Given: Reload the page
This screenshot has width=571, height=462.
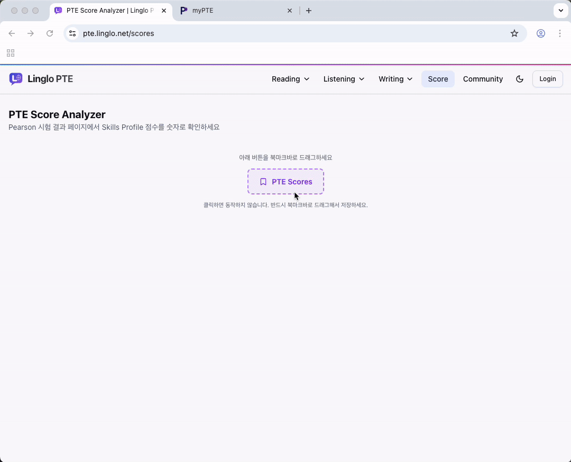Looking at the screenshot, I should 50,33.
